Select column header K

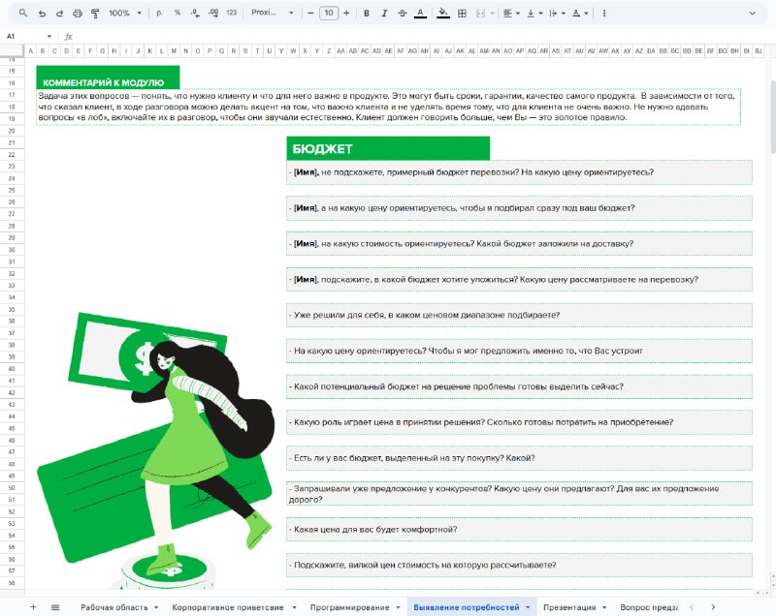click(x=150, y=51)
